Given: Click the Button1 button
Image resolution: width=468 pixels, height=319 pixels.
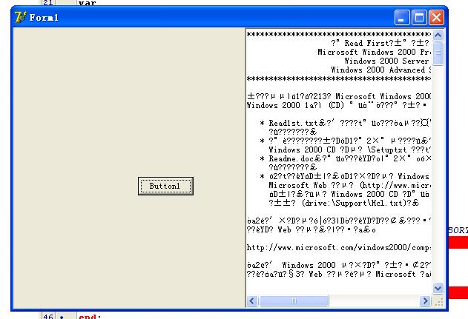Looking at the screenshot, I should click(x=166, y=187).
